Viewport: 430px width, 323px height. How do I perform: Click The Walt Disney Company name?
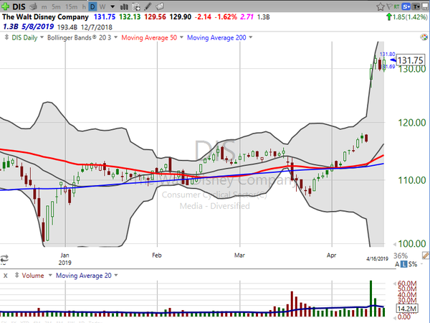45,17
